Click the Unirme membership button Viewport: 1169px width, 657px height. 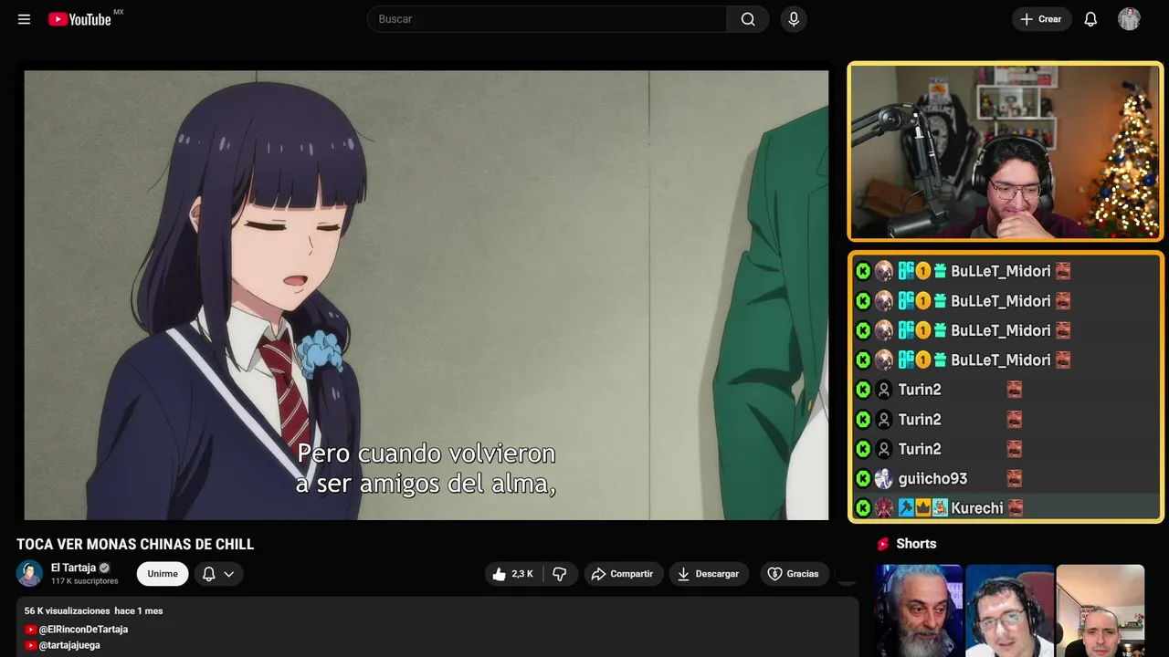pyautogui.click(x=163, y=574)
